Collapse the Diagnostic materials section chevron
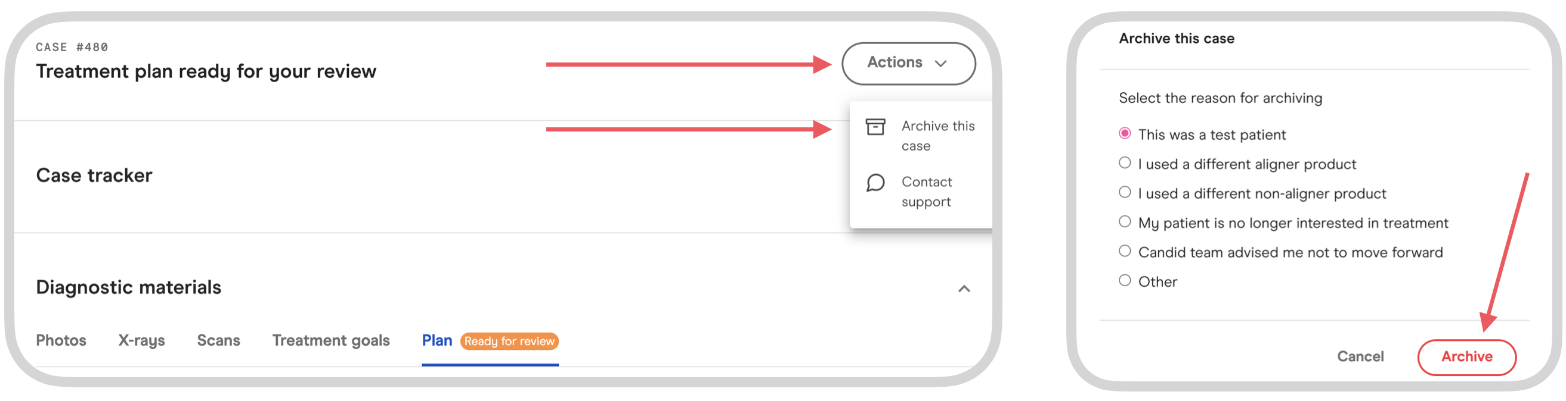The height and width of the screenshot is (401, 1566). pyautogui.click(x=964, y=289)
